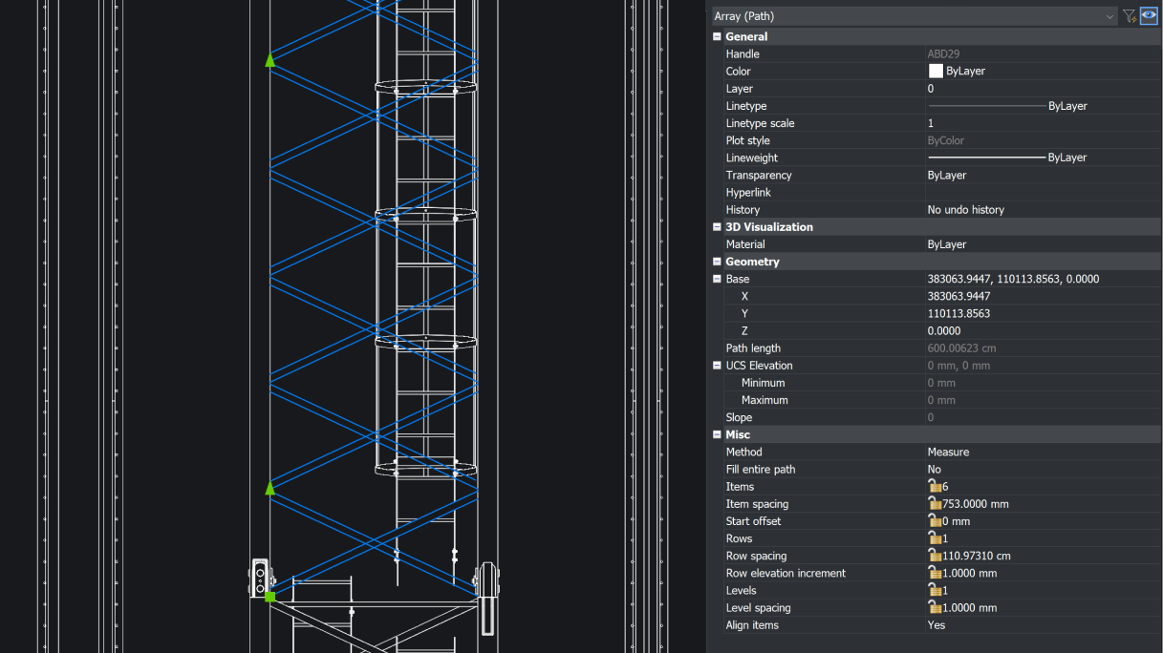Click the Item spacing value 753.0000 mm

pos(976,504)
